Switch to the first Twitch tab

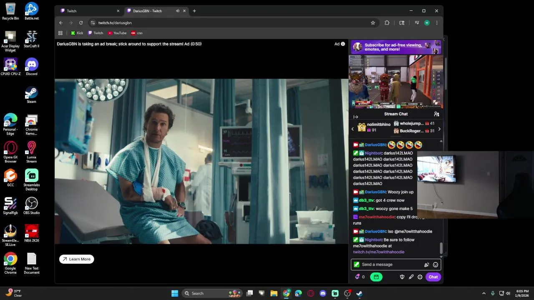pos(90,11)
